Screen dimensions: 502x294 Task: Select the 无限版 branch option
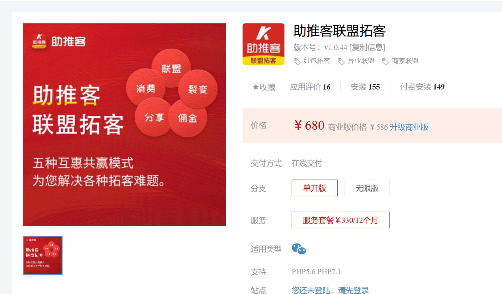pos(367,188)
